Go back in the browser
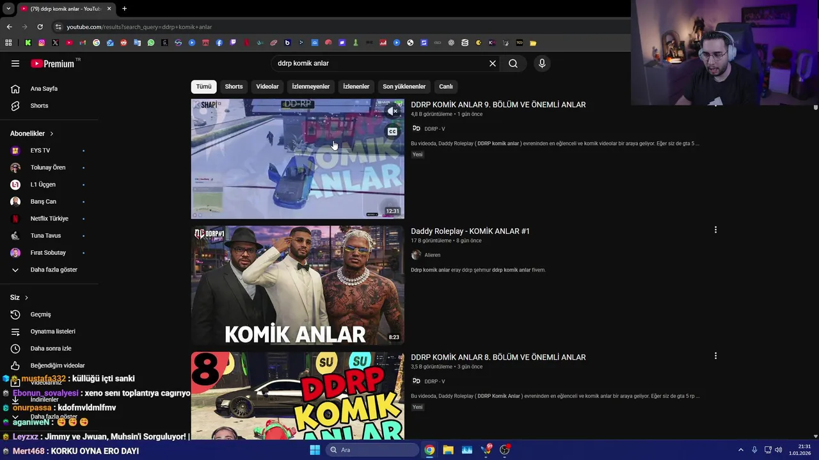 tap(9, 27)
